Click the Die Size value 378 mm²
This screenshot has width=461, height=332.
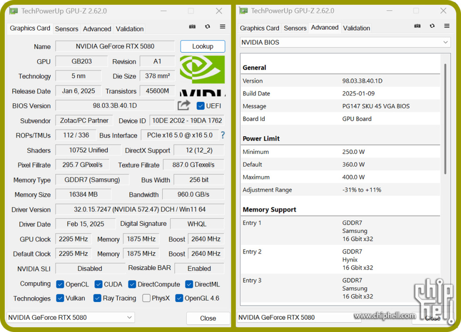[x=158, y=76]
